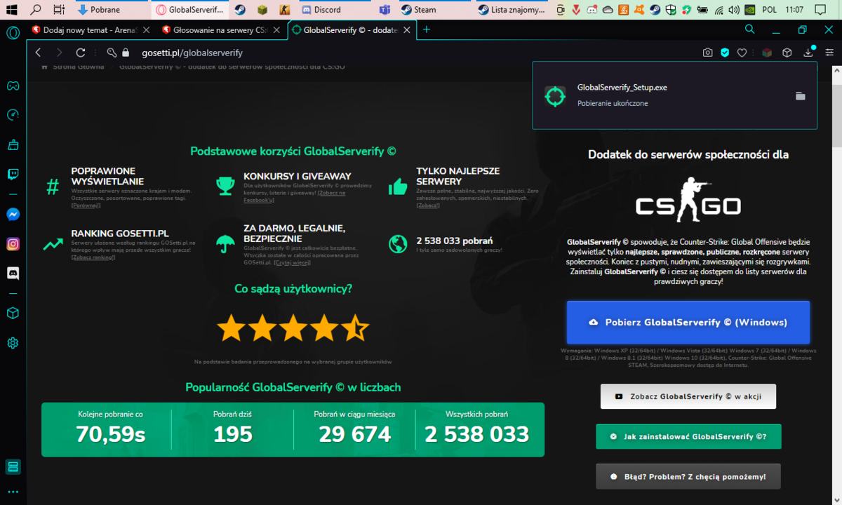Image resolution: width=842 pixels, height=505 pixels.
Task: Open sidebar settings gear
Action: point(13,343)
